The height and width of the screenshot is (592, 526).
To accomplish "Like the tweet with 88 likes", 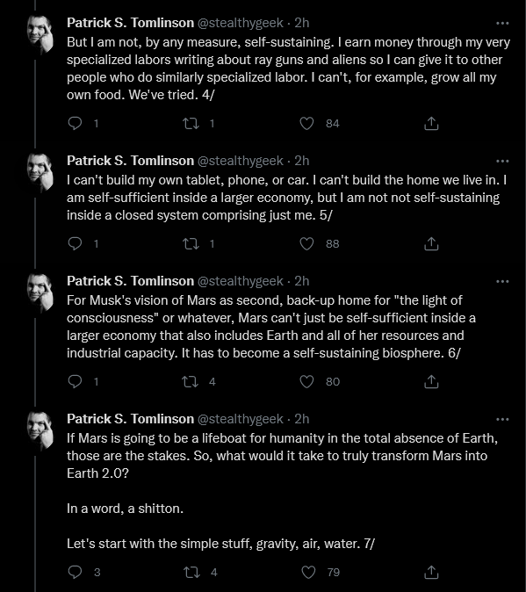I will pyautogui.click(x=306, y=244).
